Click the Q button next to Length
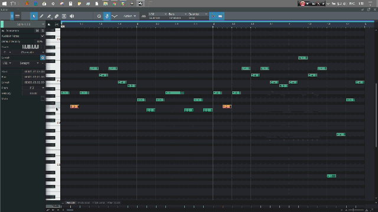 click(43, 58)
